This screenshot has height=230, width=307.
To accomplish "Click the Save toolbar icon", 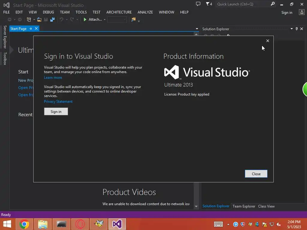I will coord(46,19).
